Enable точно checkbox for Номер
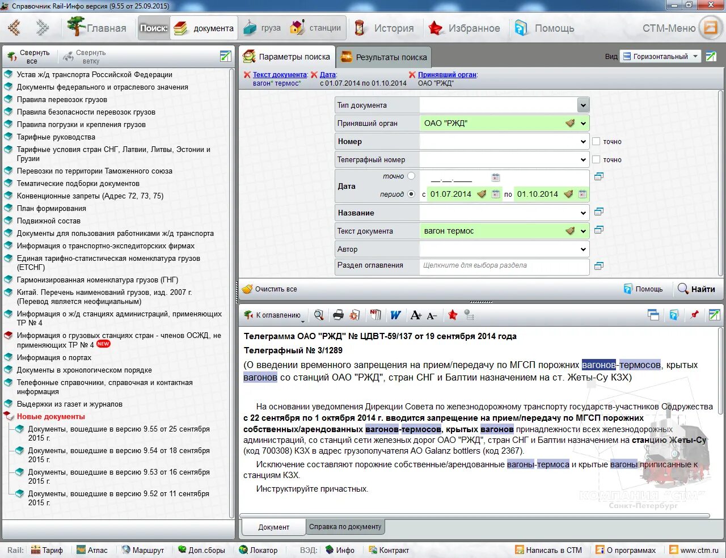Screen dimensions: 726x558 pos(596,141)
